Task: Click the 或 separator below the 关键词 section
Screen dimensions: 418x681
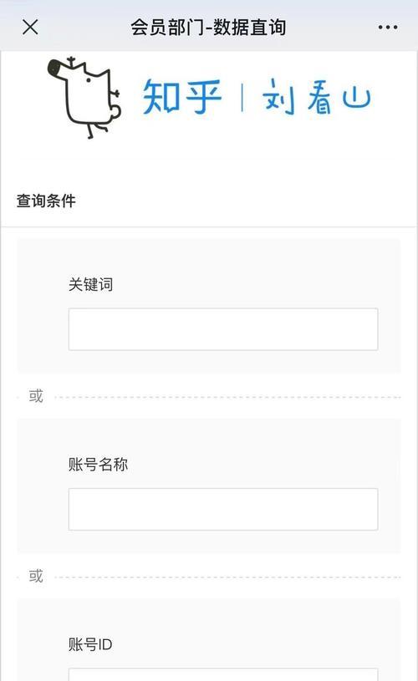Action: point(36,396)
